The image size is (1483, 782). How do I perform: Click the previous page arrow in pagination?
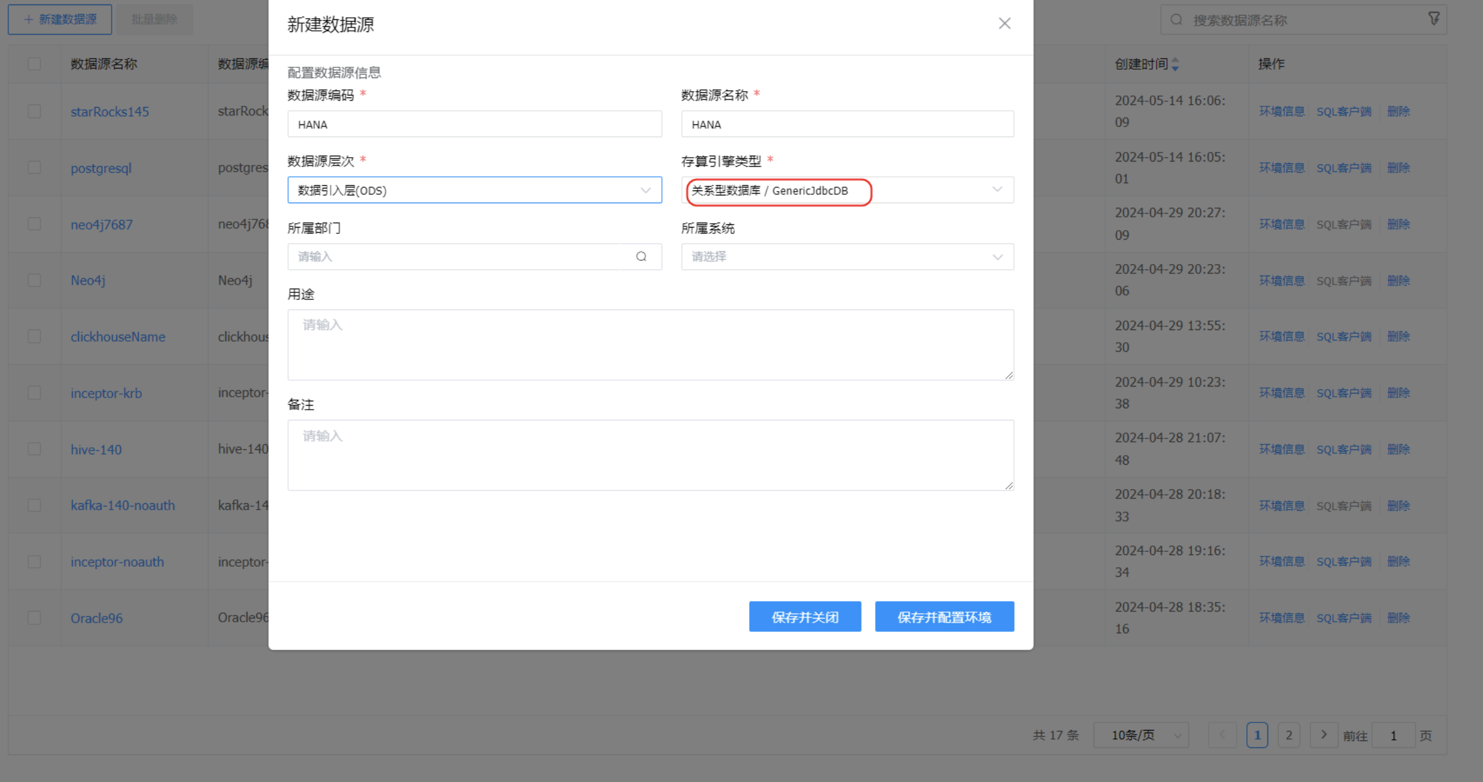(x=1222, y=735)
